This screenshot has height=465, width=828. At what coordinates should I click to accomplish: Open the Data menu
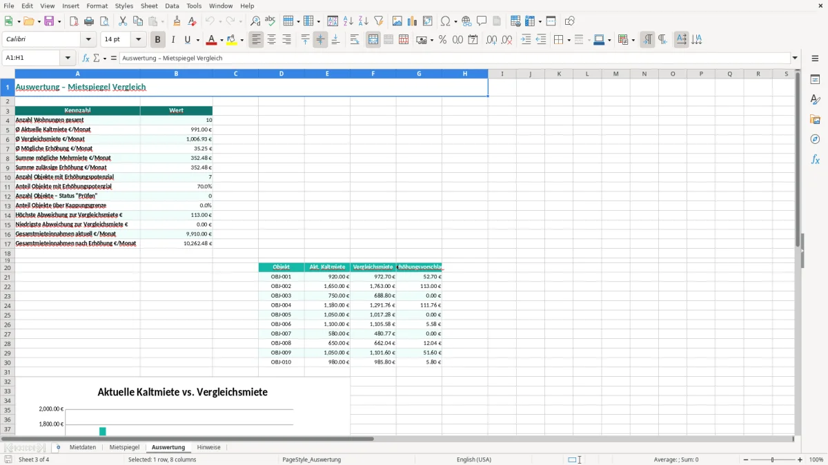(x=172, y=6)
